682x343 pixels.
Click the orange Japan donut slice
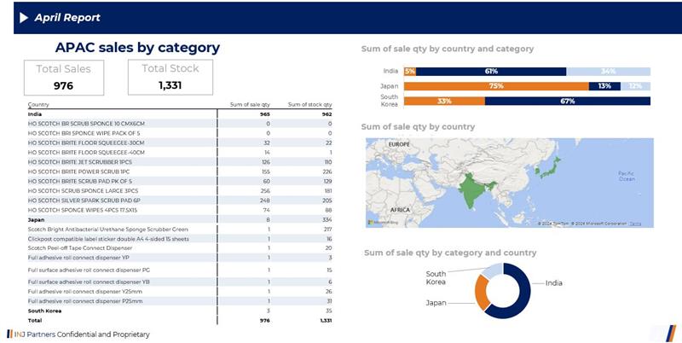(x=481, y=293)
